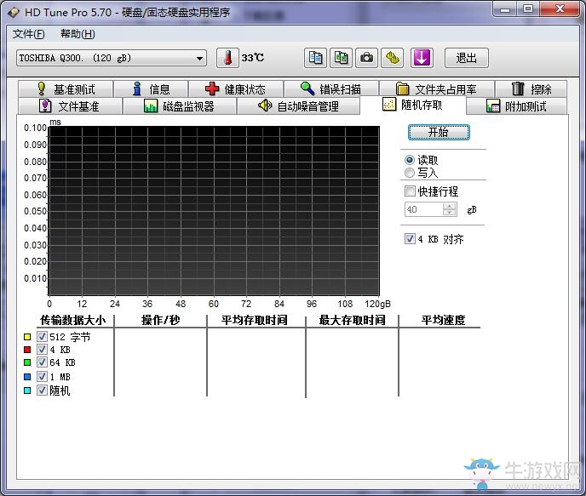Click the cyan 随机 color swatch

(27, 391)
